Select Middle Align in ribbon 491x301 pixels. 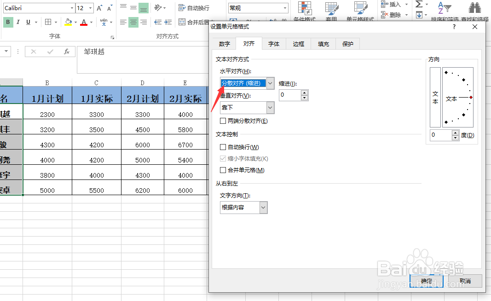133,8
